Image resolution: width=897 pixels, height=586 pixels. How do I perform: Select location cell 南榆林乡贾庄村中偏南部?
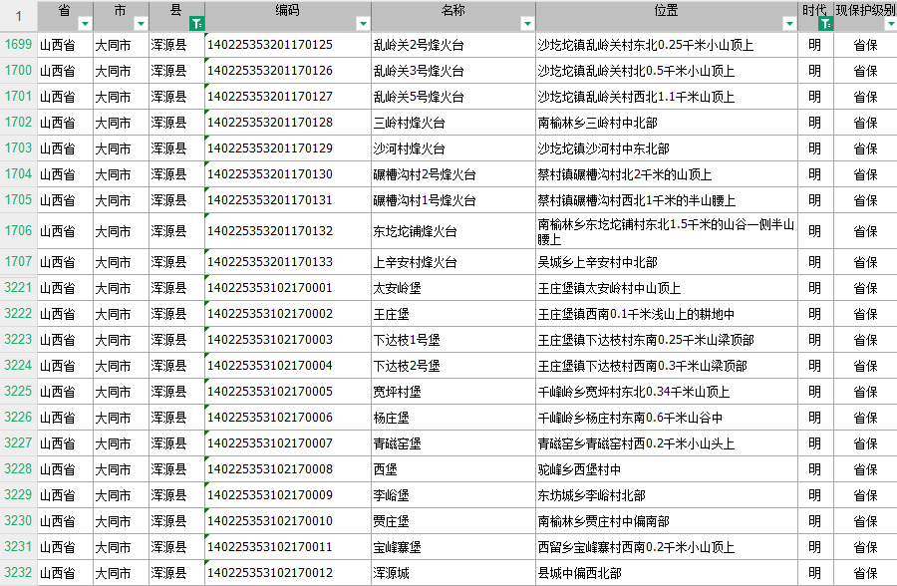pyautogui.click(x=667, y=521)
